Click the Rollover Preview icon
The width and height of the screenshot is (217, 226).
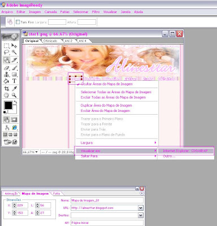point(7,128)
